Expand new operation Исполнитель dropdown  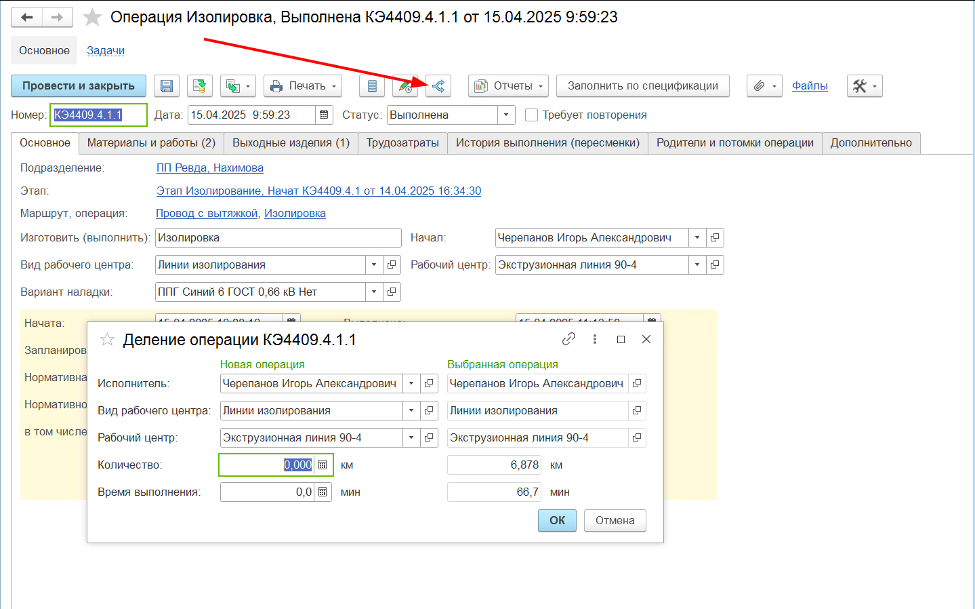click(411, 384)
